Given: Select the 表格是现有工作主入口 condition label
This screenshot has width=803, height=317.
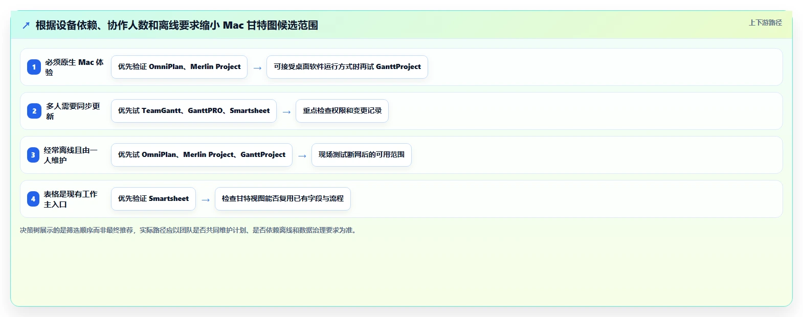Looking at the screenshot, I should [71, 199].
